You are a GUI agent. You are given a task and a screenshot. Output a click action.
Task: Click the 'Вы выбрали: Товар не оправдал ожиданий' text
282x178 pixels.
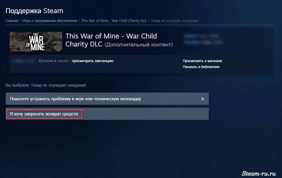46,85
